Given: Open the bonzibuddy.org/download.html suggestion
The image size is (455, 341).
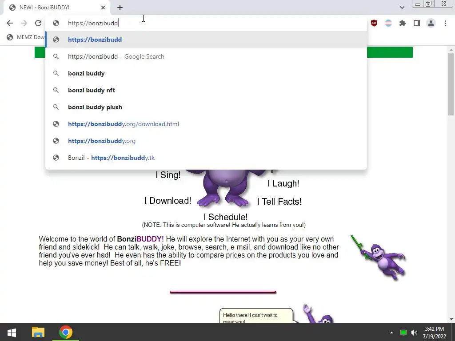Looking at the screenshot, I should click(206, 124).
